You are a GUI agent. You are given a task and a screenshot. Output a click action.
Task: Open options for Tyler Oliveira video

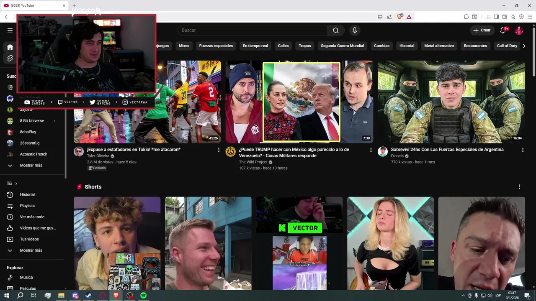click(219, 150)
